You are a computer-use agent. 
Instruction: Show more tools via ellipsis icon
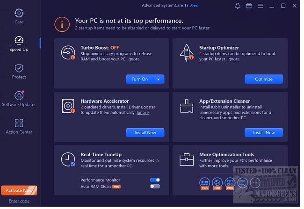255,183
